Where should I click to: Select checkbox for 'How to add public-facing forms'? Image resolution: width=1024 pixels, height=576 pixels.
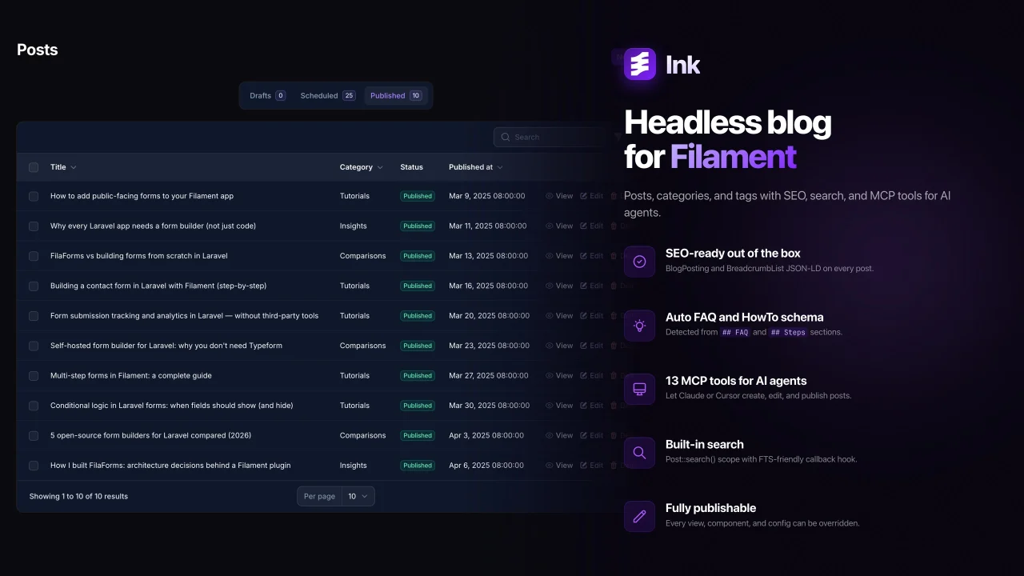[x=34, y=196]
